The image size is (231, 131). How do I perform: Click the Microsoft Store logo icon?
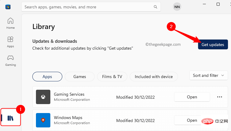tap(8, 7)
